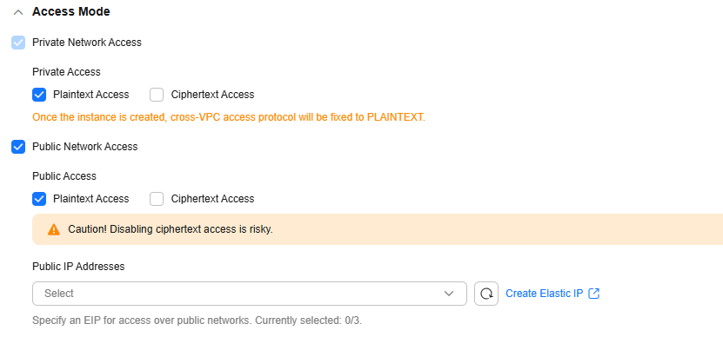Click the Public IP Addresses field label
The width and height of the screenshot is (723, 337).
tap(78, 267)
